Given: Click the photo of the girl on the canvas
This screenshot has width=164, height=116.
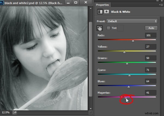Looking at the screenshot, I should [44, 58].
